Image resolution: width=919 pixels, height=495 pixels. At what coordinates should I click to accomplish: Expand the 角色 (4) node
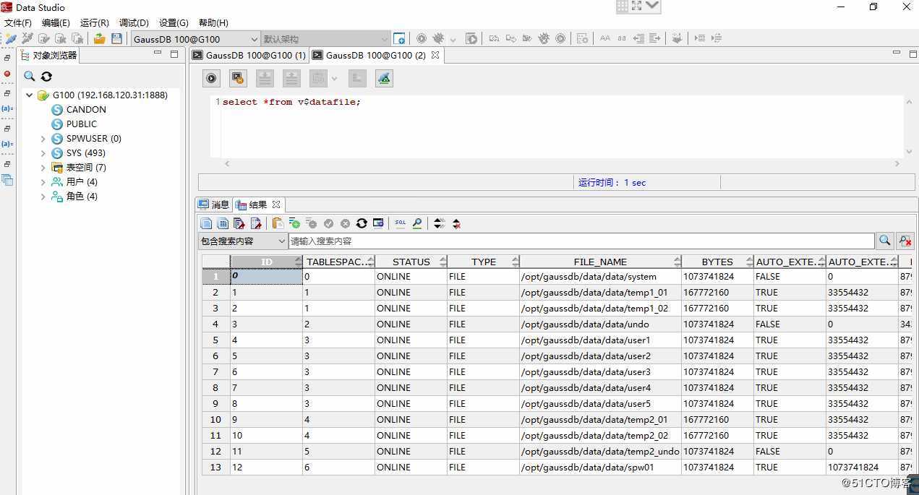(x=43, y=197)
